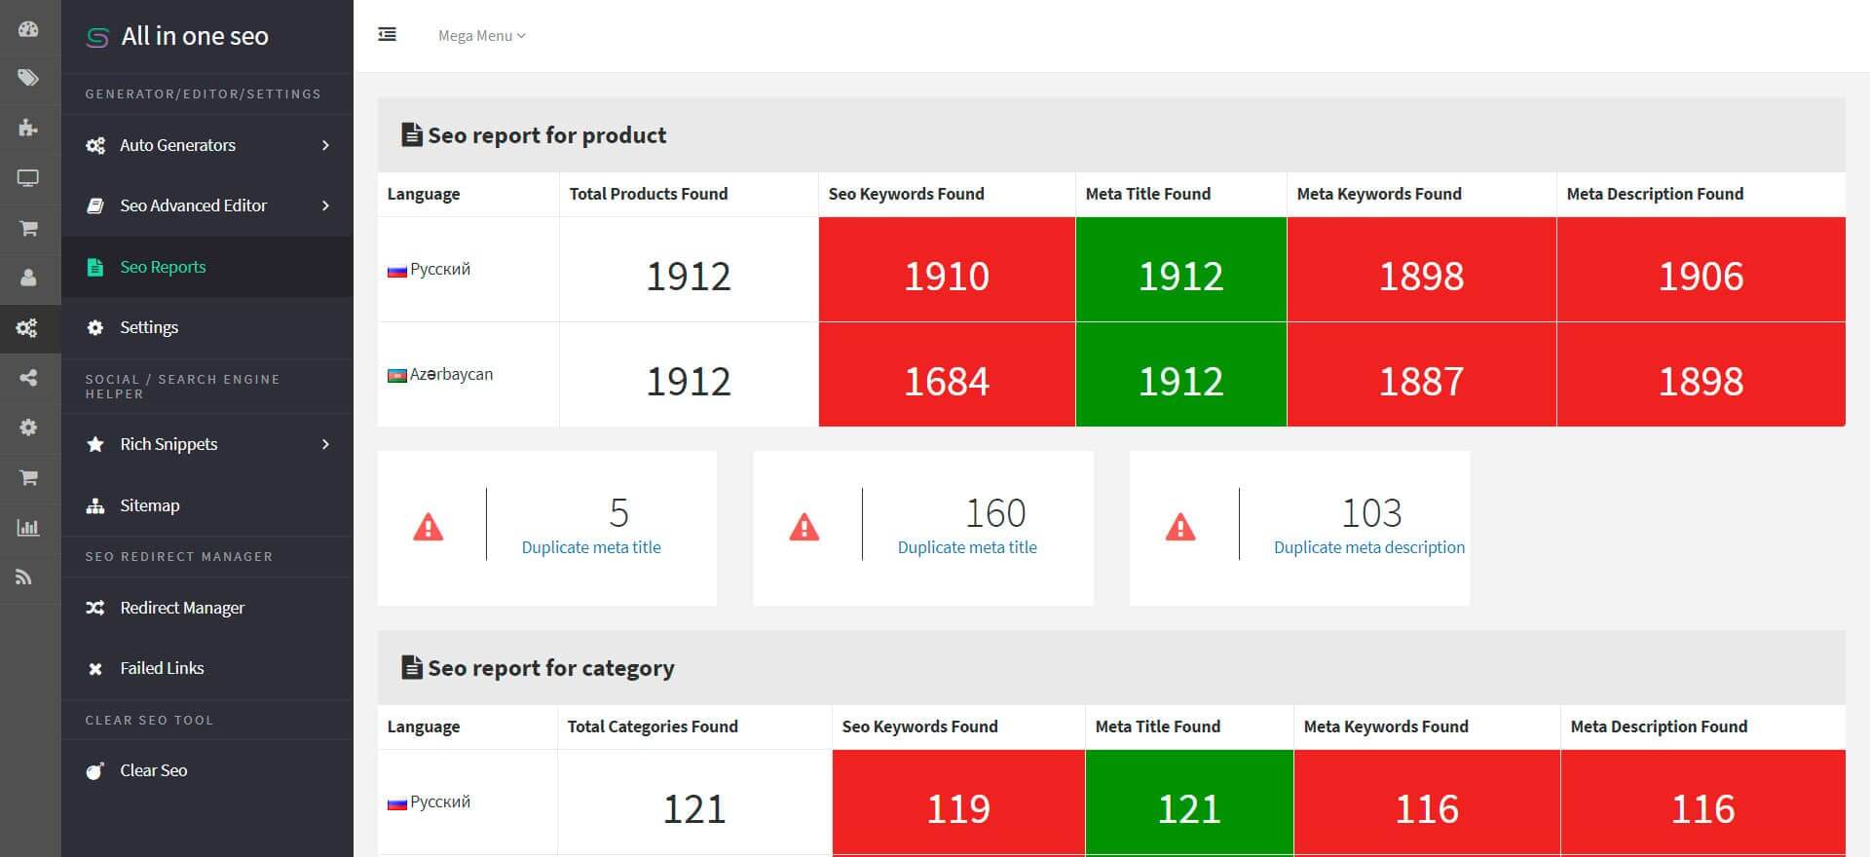Click the 103 duplicate count number
The width and height of the screenshot is (1870, 857).
pos(1371,512)
